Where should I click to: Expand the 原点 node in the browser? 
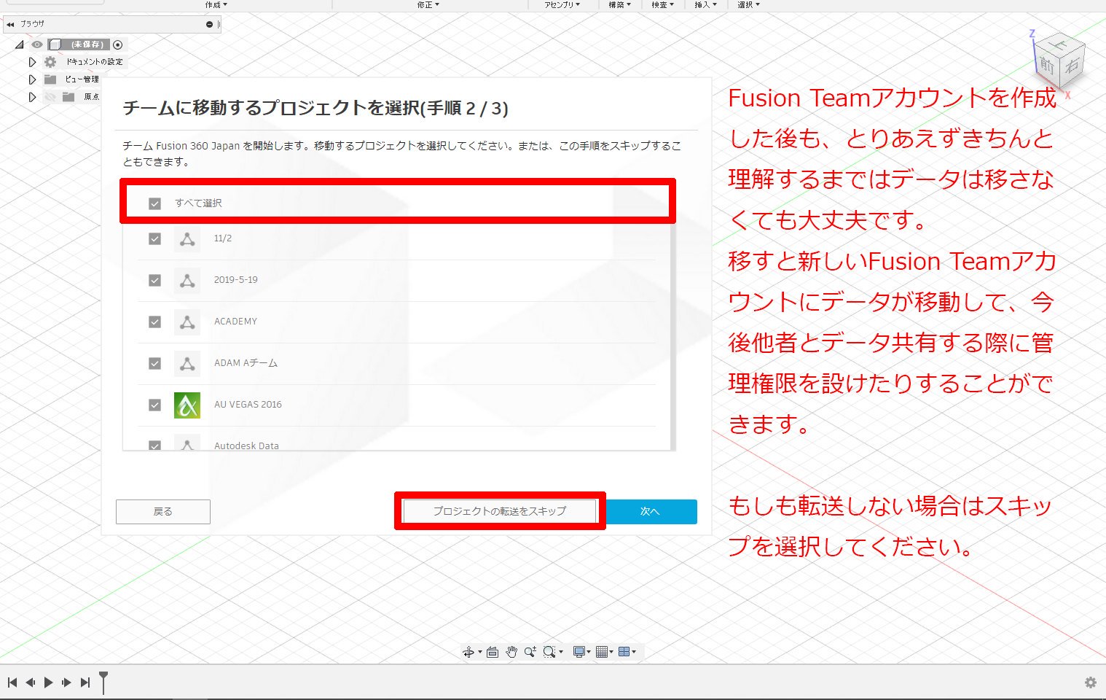[x=32, y=96]
